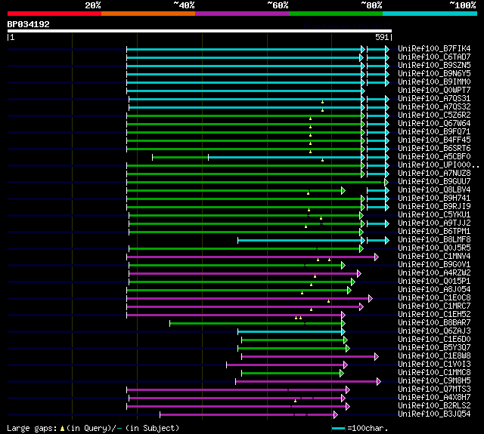Click UniRef100_B8BAR7 label
The image size is (484, 434).
click(x=434, y=323)
